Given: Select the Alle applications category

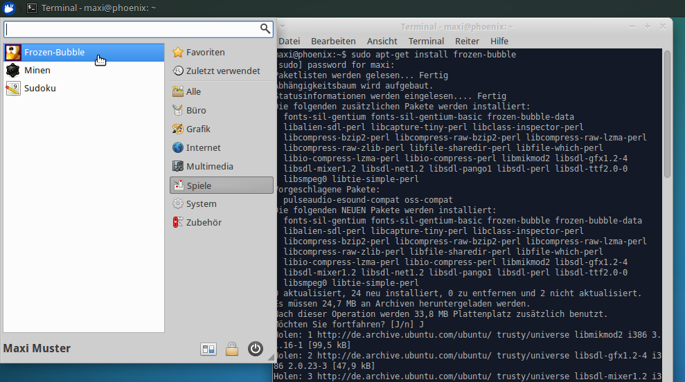Looking at the screenshot, I should point(222,91).
